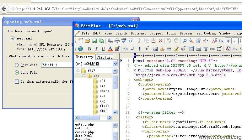Open the font settings Aa icon
Image resolution: width=242 pixels, height=140 pixels.
[214, 41]
